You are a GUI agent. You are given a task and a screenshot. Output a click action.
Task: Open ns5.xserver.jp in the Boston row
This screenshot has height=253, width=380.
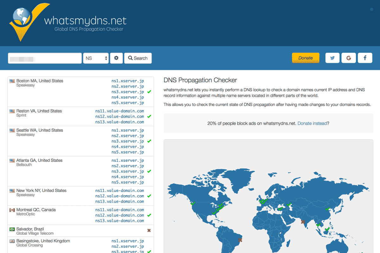[128, 103]
